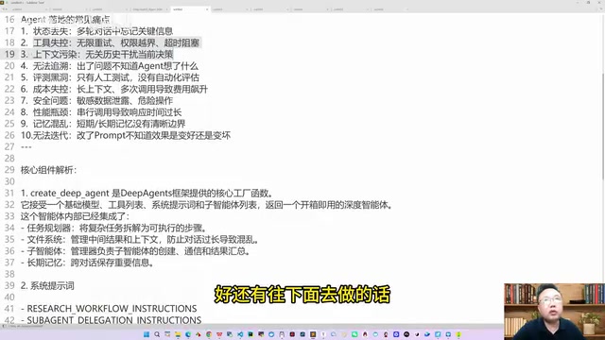Click line number 19 in gutter
This screenshot has width=605, height=340.
coord(9,55)
